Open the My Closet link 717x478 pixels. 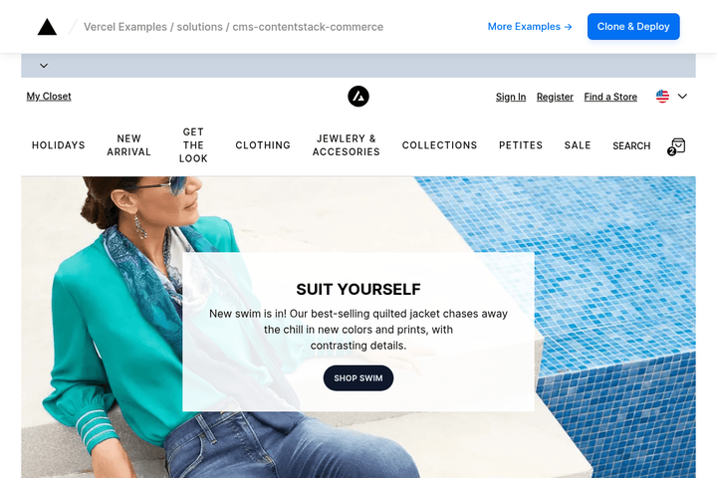pyautogui.click(x=49, y=97)
